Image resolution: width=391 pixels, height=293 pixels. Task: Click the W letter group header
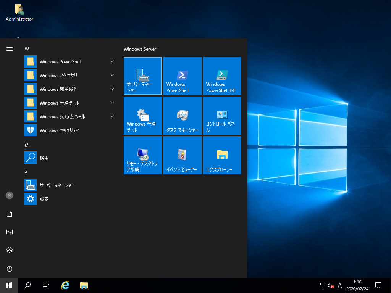(x=27, y=49)
